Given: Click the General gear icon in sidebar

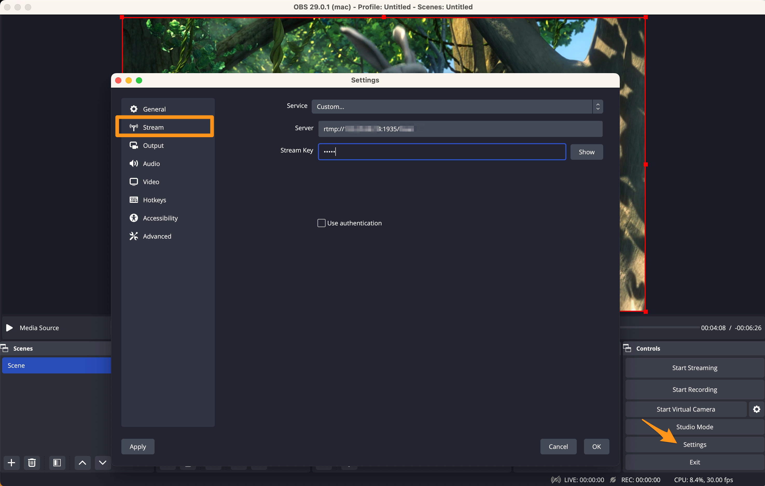Looking at the screenshot, I should pyautogui.click(x=134, y=109).
